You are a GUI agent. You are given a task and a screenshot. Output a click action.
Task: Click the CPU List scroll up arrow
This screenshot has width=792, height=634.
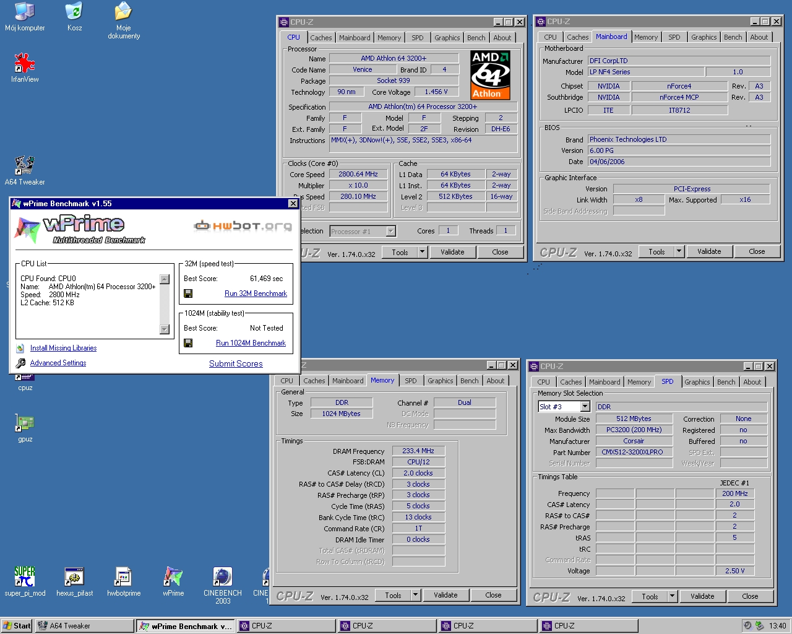(x=165, y=279)
